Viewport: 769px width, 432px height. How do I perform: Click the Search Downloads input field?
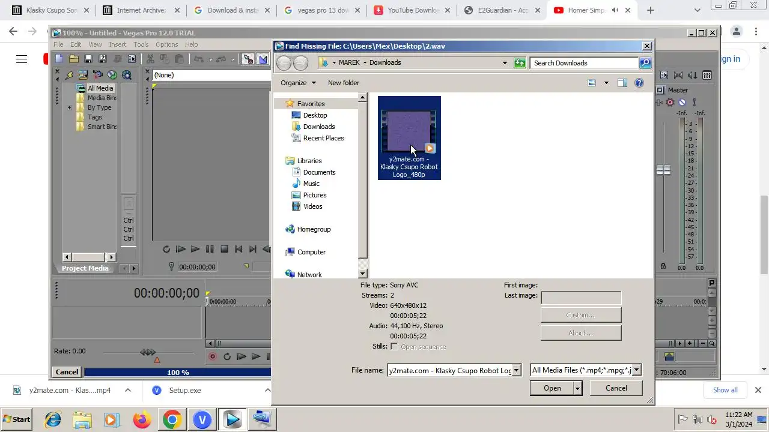[x=584, y=63]
